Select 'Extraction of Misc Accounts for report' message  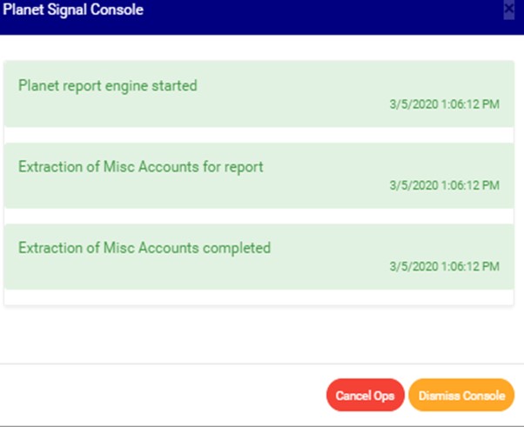click(x=141, y=166)
